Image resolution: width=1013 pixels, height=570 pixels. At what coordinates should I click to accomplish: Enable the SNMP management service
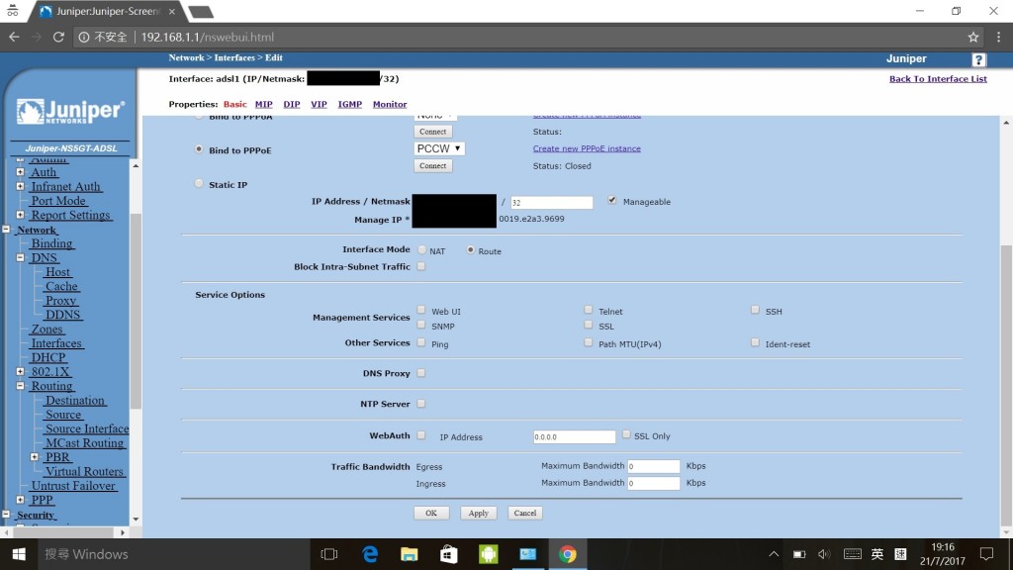click(x=421, y=325)
